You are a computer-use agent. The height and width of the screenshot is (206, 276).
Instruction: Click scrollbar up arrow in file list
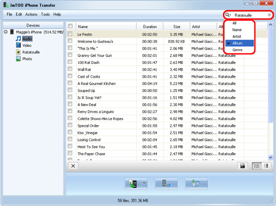click(x=270, y=25)
